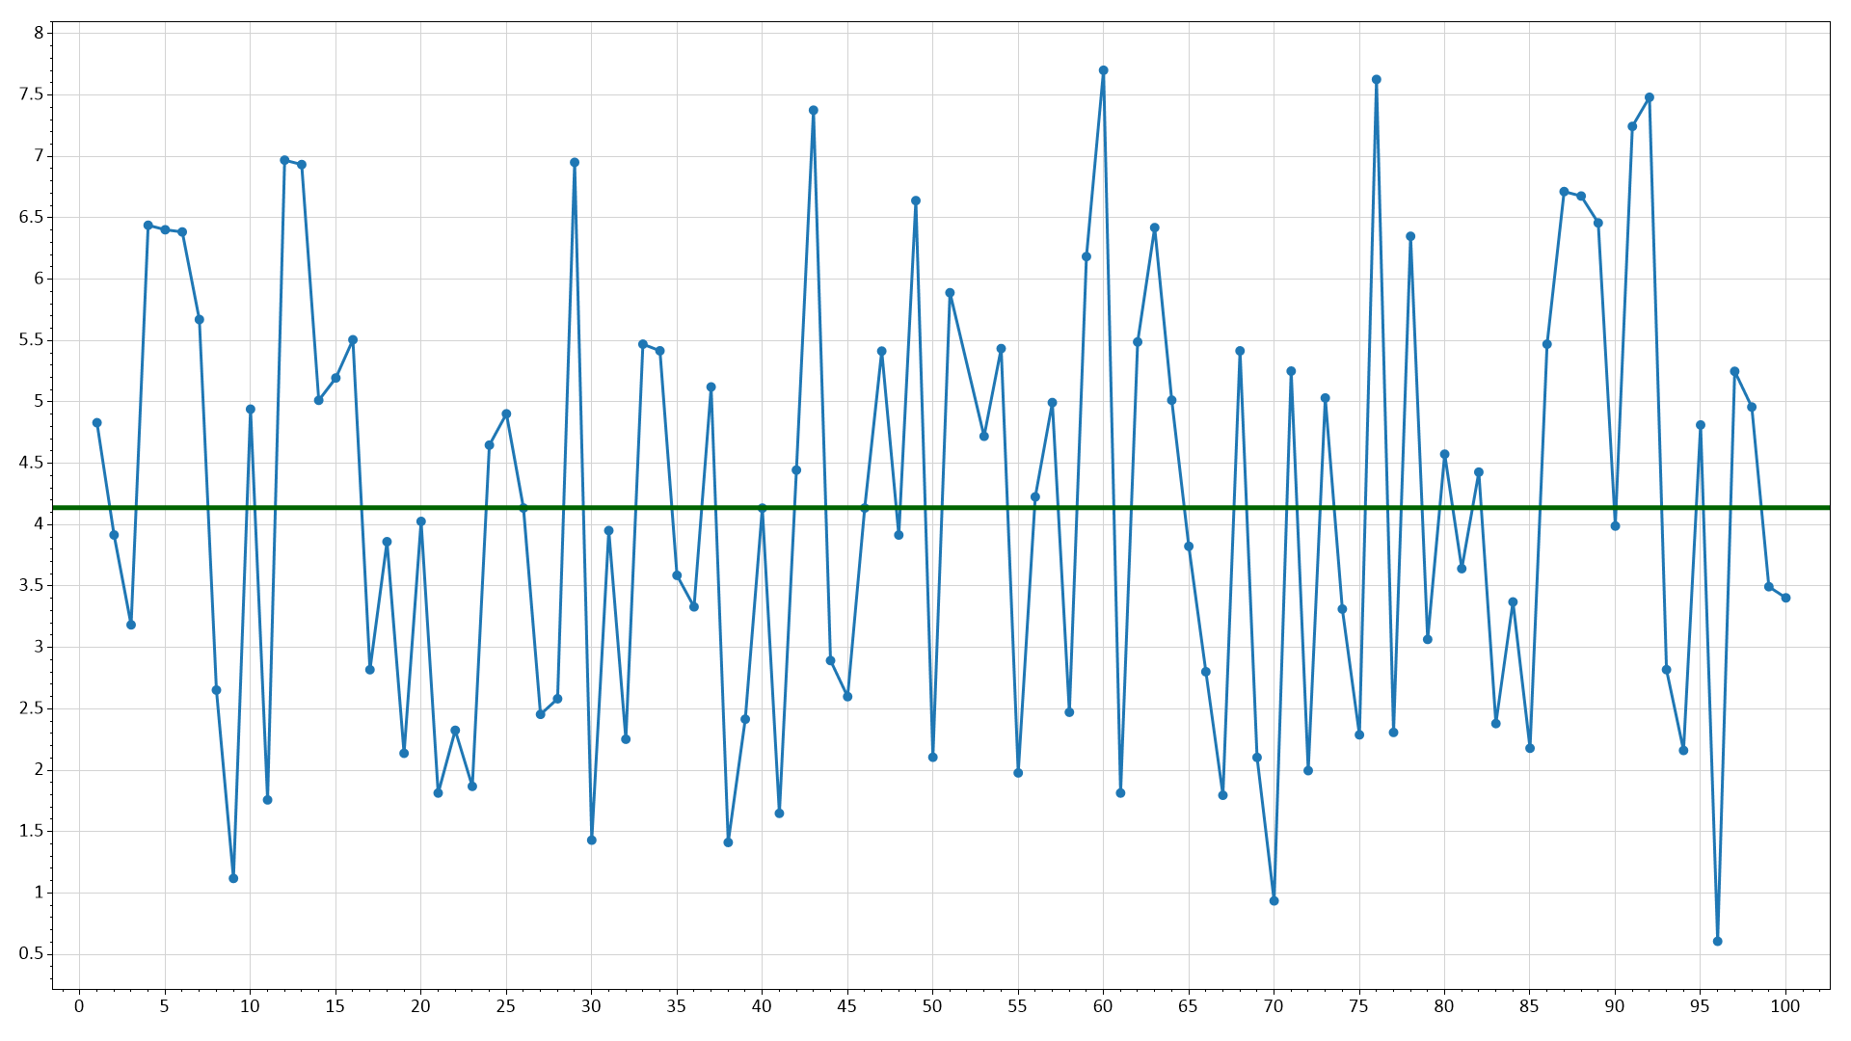The height and width of the screenshot is (1041, 1851).
Task: Select the low data point at x=9
Action: point(233,878)
